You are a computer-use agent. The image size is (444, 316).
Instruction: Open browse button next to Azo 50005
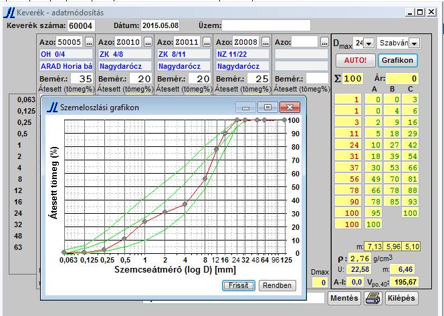tap(89, 42)
